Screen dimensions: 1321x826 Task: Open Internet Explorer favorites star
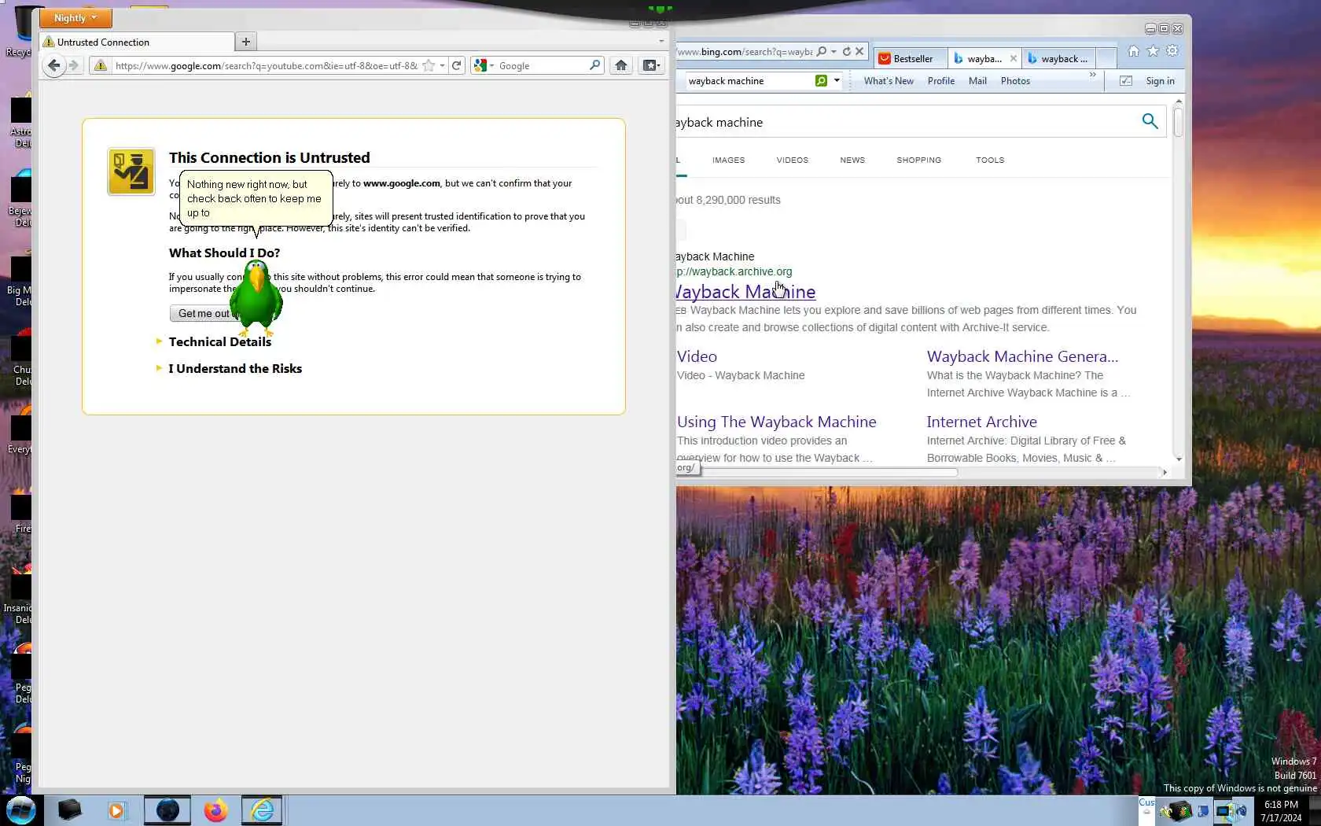pyautogui.click(x=1153, y=51)
